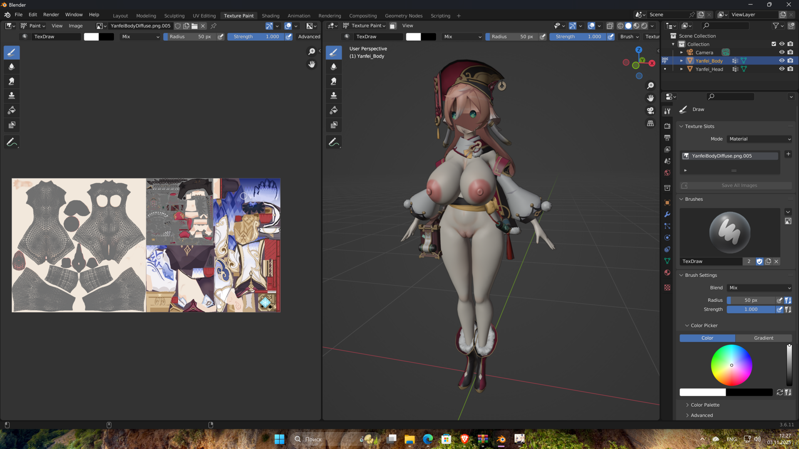The height and width of the screenshot is (449, 799).
Task: Select the Soften tool in image editor
Action: pos(12,67)
